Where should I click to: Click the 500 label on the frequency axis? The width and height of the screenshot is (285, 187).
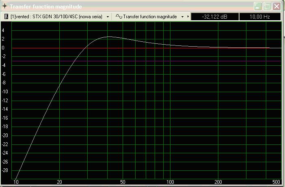pyautogui.click(x=276, y=182)
